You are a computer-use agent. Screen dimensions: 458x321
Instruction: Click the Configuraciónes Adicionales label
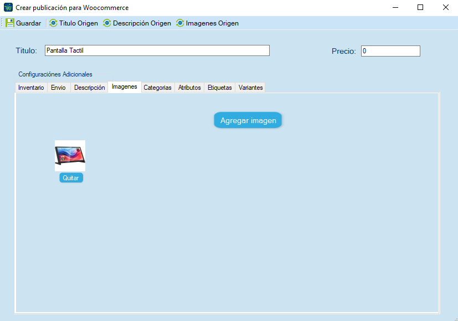tap(55, 74)
